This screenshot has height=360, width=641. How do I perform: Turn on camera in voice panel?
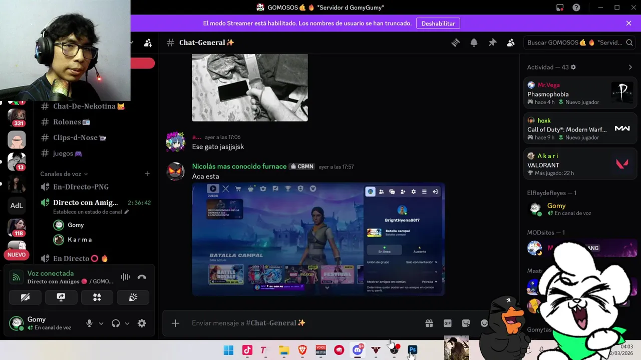point(25,297)
